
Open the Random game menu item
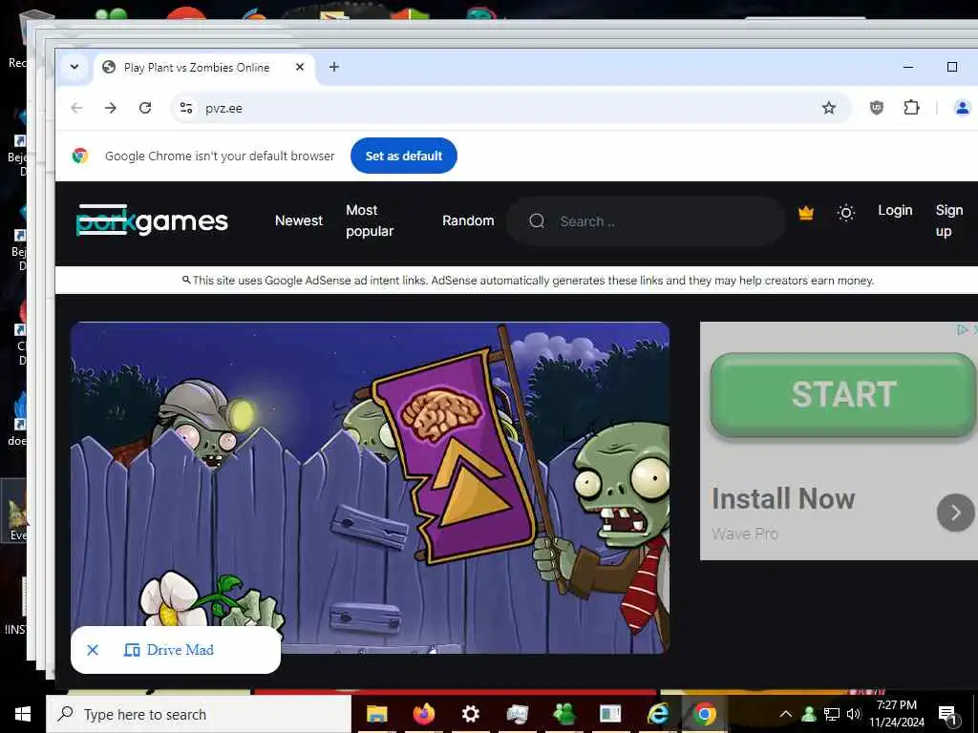[x=468, y=220]
